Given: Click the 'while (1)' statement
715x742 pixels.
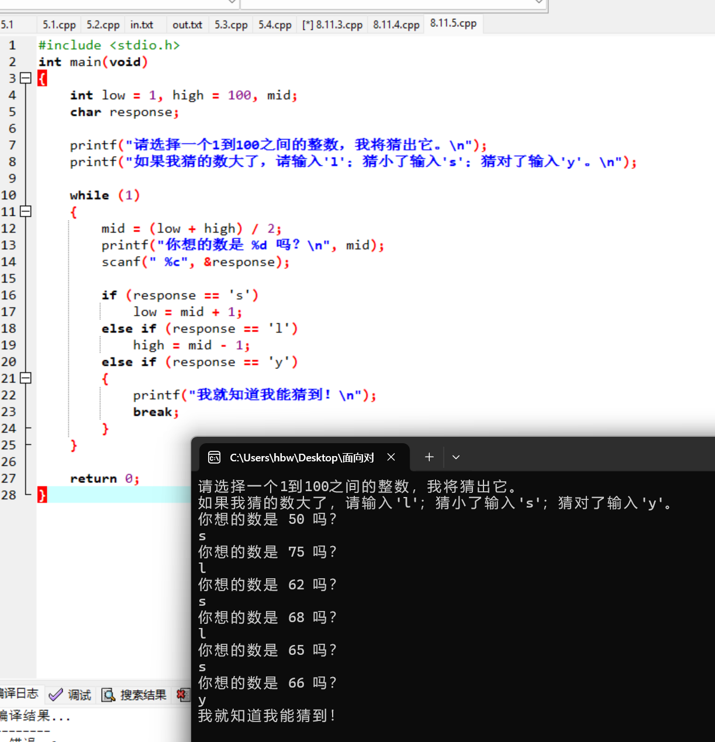Looking at the screenshot, I should point(105,195).
